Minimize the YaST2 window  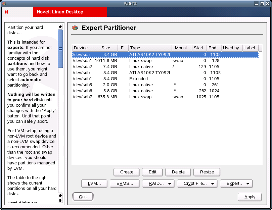(x=257, y=3)
